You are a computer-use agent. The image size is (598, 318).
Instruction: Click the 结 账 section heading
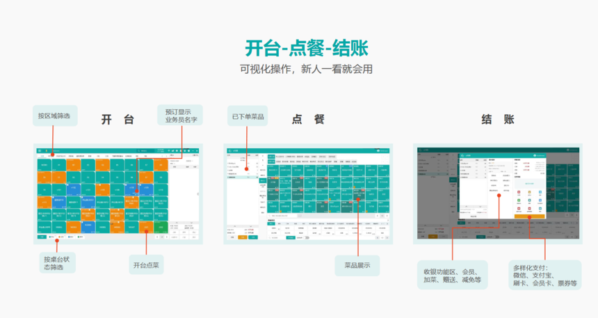tap(498, 120)
